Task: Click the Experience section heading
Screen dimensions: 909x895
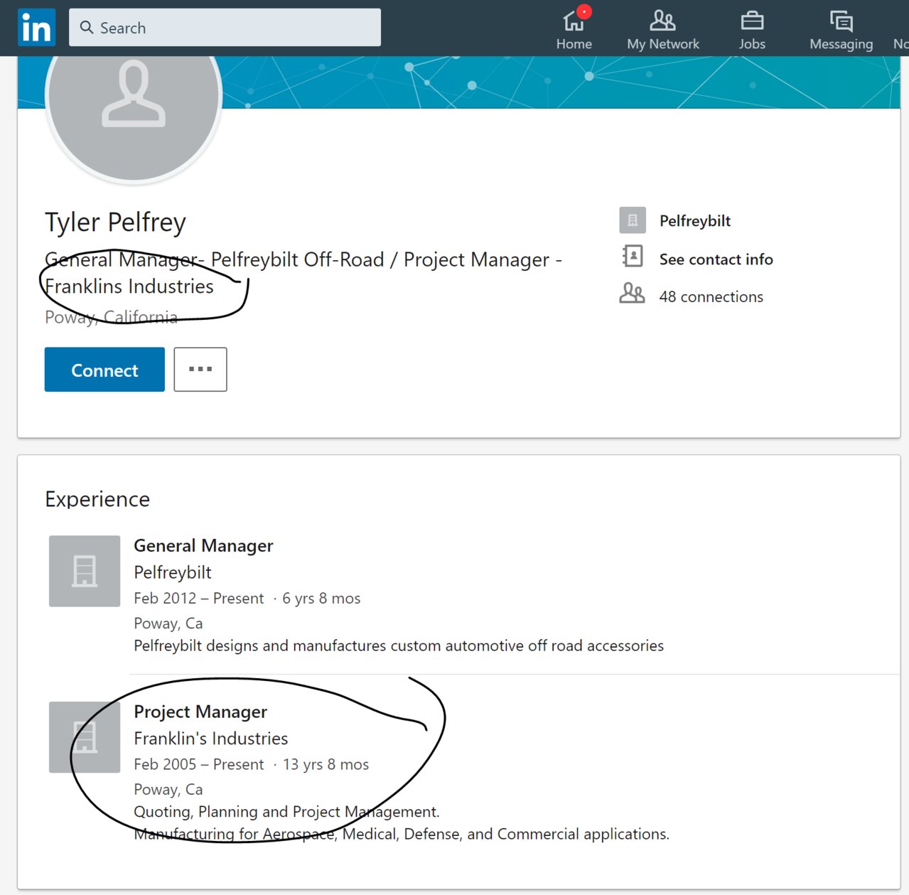Action: pyautogui.click(x=97, y=499)
